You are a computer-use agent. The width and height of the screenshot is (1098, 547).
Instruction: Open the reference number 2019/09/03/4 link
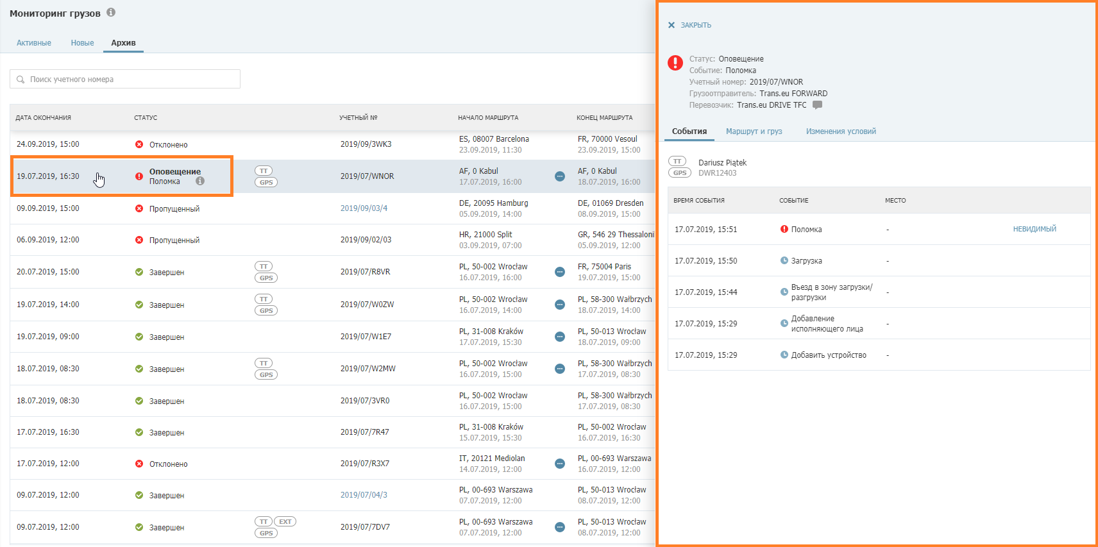364,208
